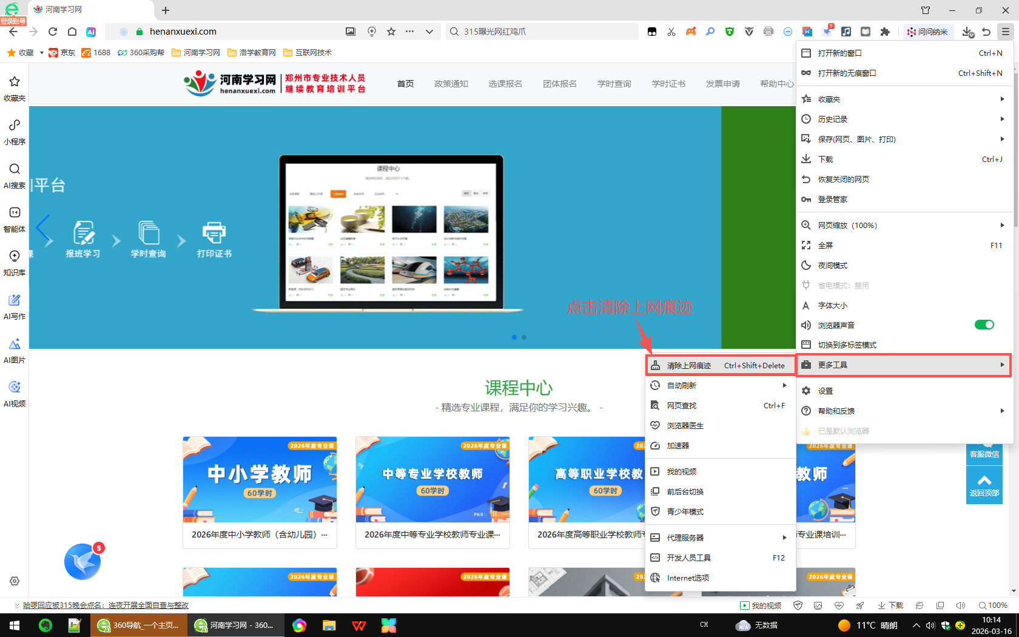Click the browser reload button
Image resolution: width=1019 pixels, height=637 pixels.
click(x=53, y=32)
